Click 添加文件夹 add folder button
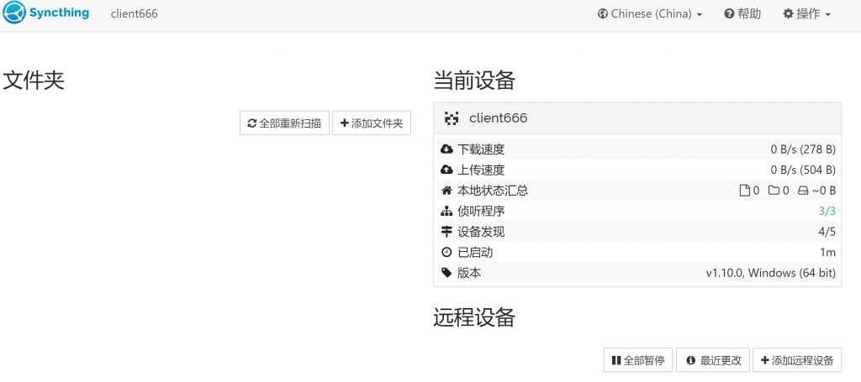Image resolution: width=861 pixels, height=382 pixels. coord(372,123)
